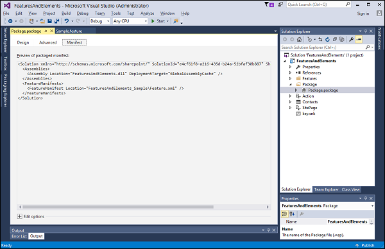
Task: Click the Alphabetical sort icon in Properties
Action: point(292,214)
